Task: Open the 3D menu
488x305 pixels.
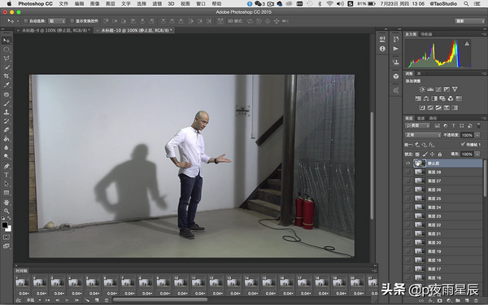Action: coord(171,4)
